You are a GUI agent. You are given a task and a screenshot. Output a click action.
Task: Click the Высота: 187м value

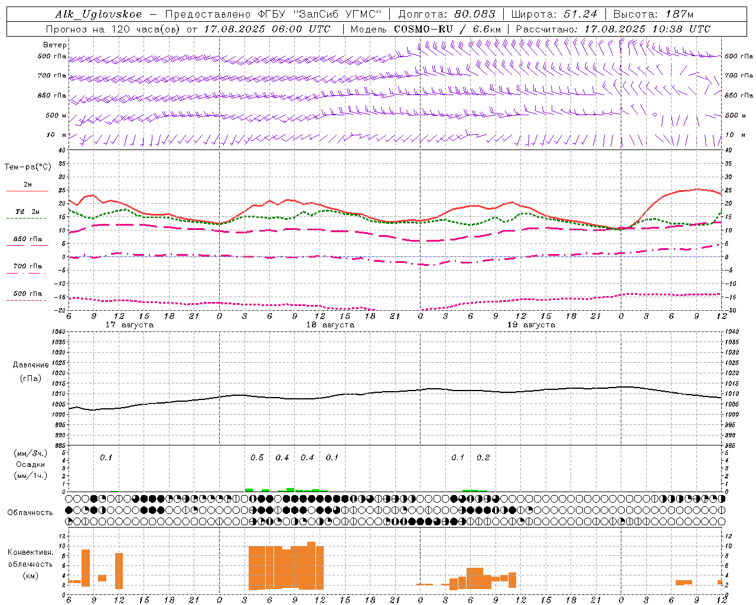653,14
